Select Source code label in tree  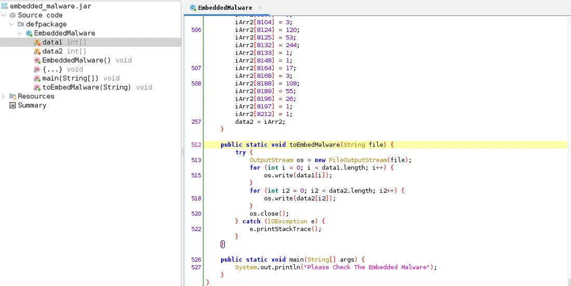pos(40,15)
